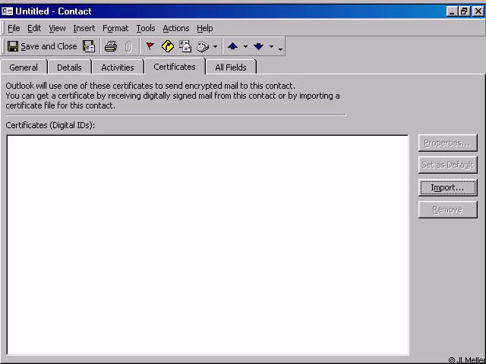Click the Display Map of Address icon
The height and width of the screenshot is (364, 486).
point(168,46)
